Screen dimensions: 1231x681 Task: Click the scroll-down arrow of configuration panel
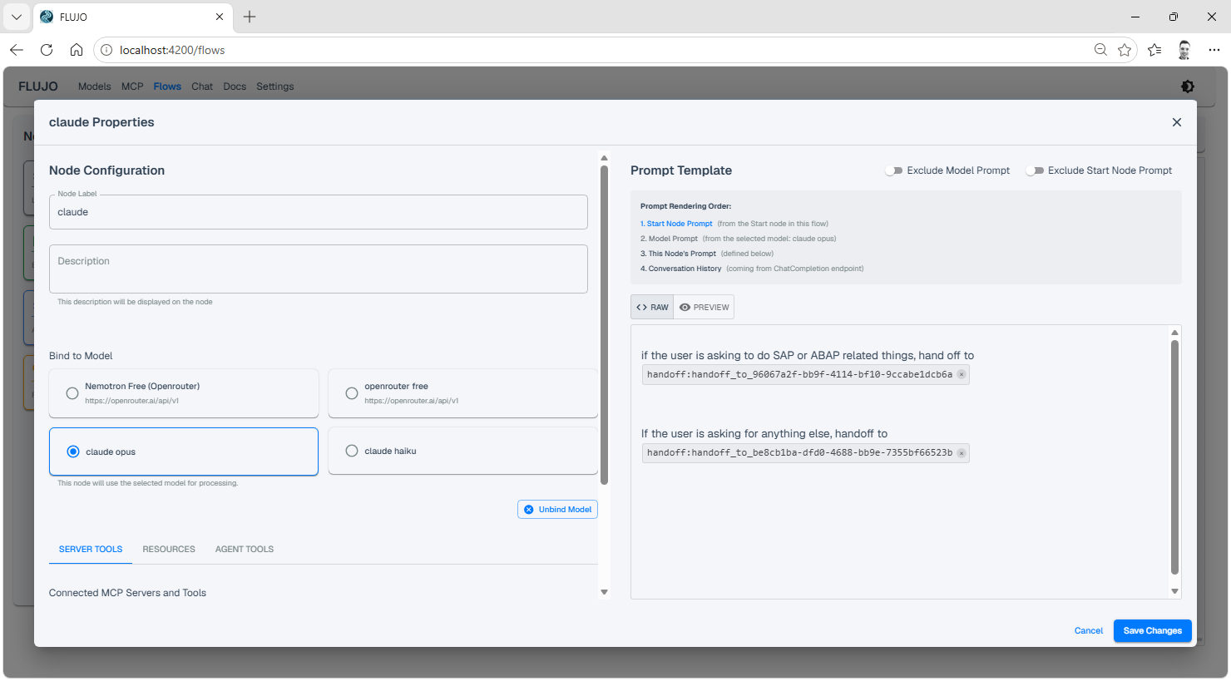[604, 592]
